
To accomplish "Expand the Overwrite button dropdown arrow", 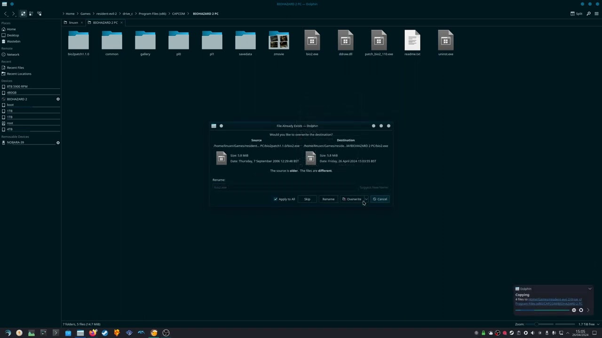I will 366,199.
